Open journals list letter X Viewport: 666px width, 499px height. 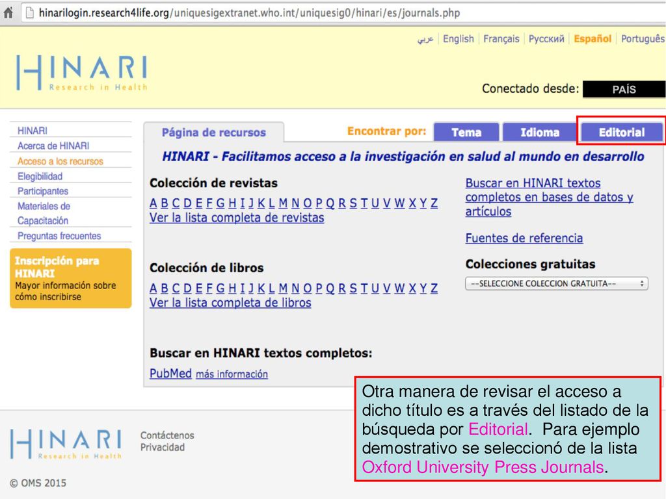click(412, 203)
